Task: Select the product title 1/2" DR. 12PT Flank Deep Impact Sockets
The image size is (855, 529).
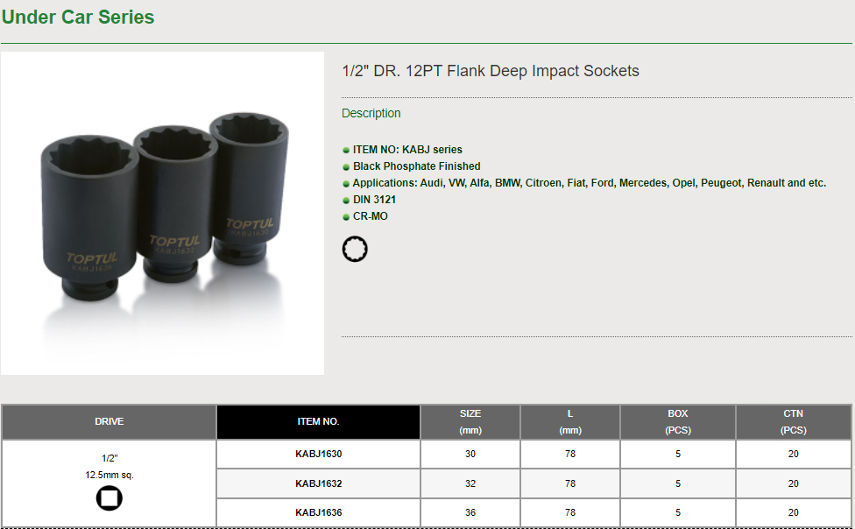Action: (x=491, y=71)
